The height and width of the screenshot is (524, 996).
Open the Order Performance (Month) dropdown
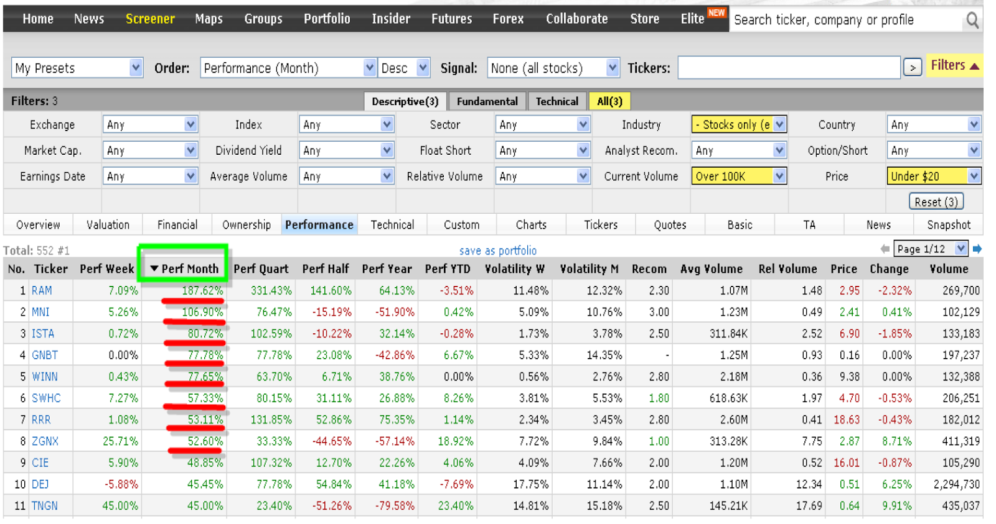289,68
